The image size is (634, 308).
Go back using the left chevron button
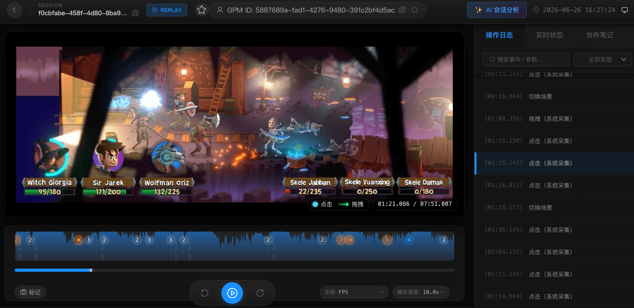14,10
